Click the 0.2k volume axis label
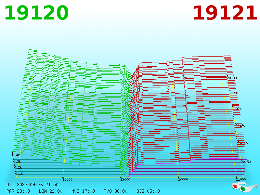This screenshot has height=195, width=260. (x=18, y=167)
